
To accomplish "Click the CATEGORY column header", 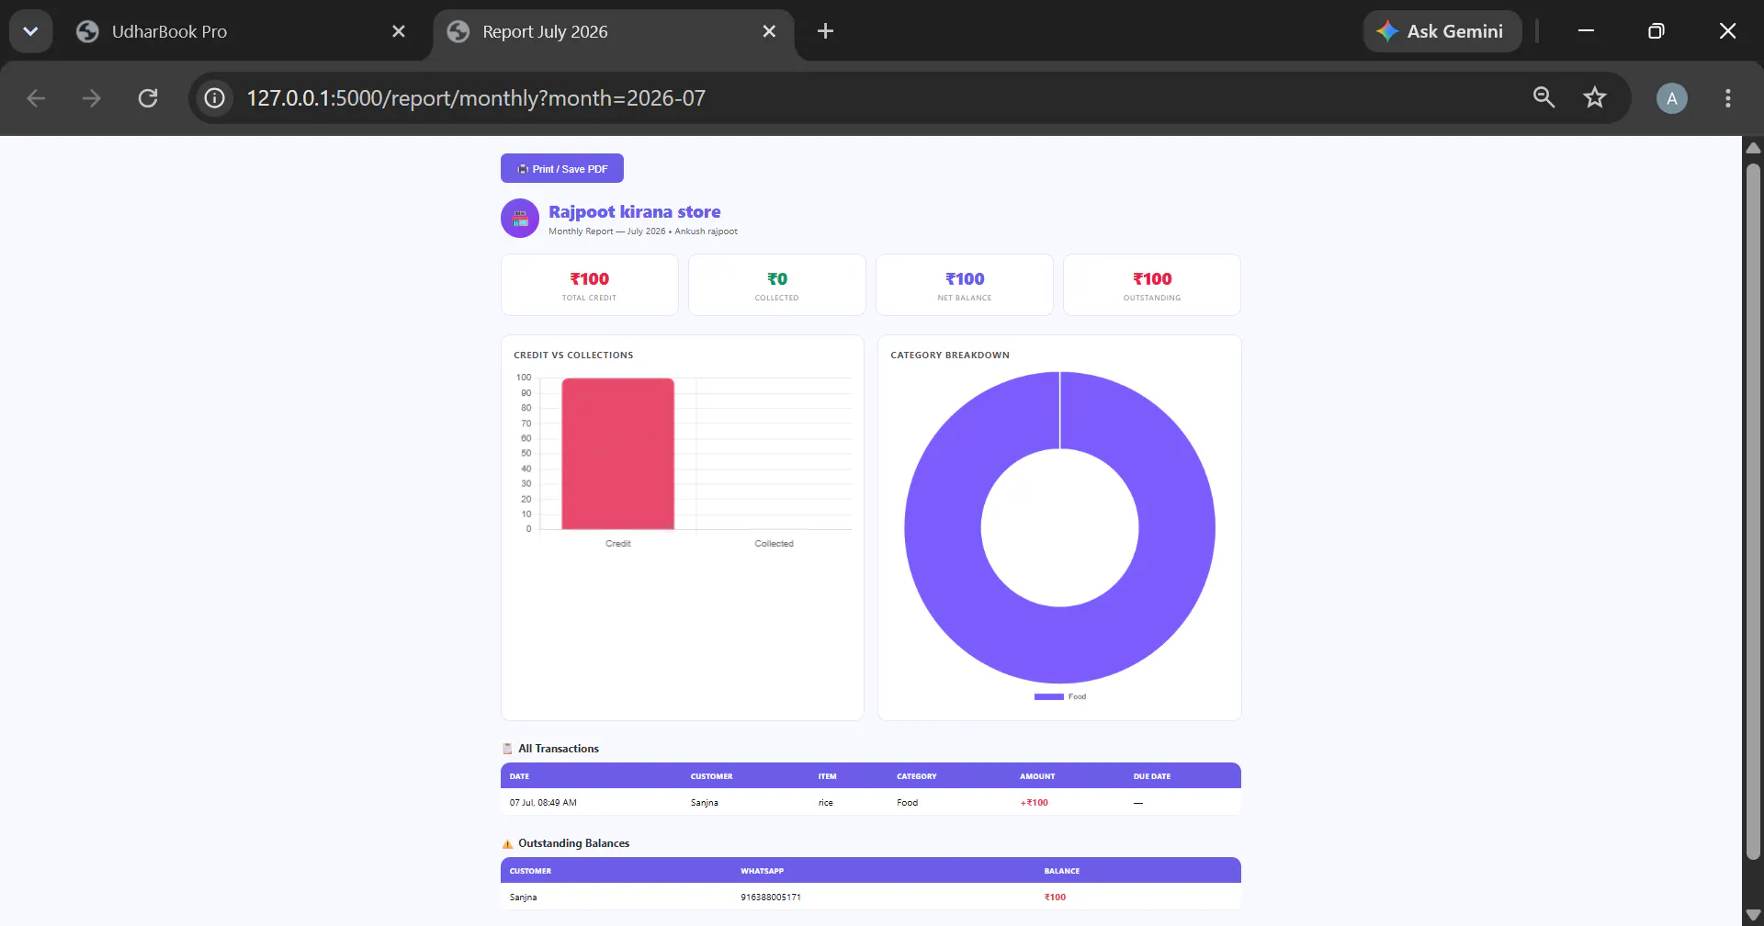I will [917, 776].
